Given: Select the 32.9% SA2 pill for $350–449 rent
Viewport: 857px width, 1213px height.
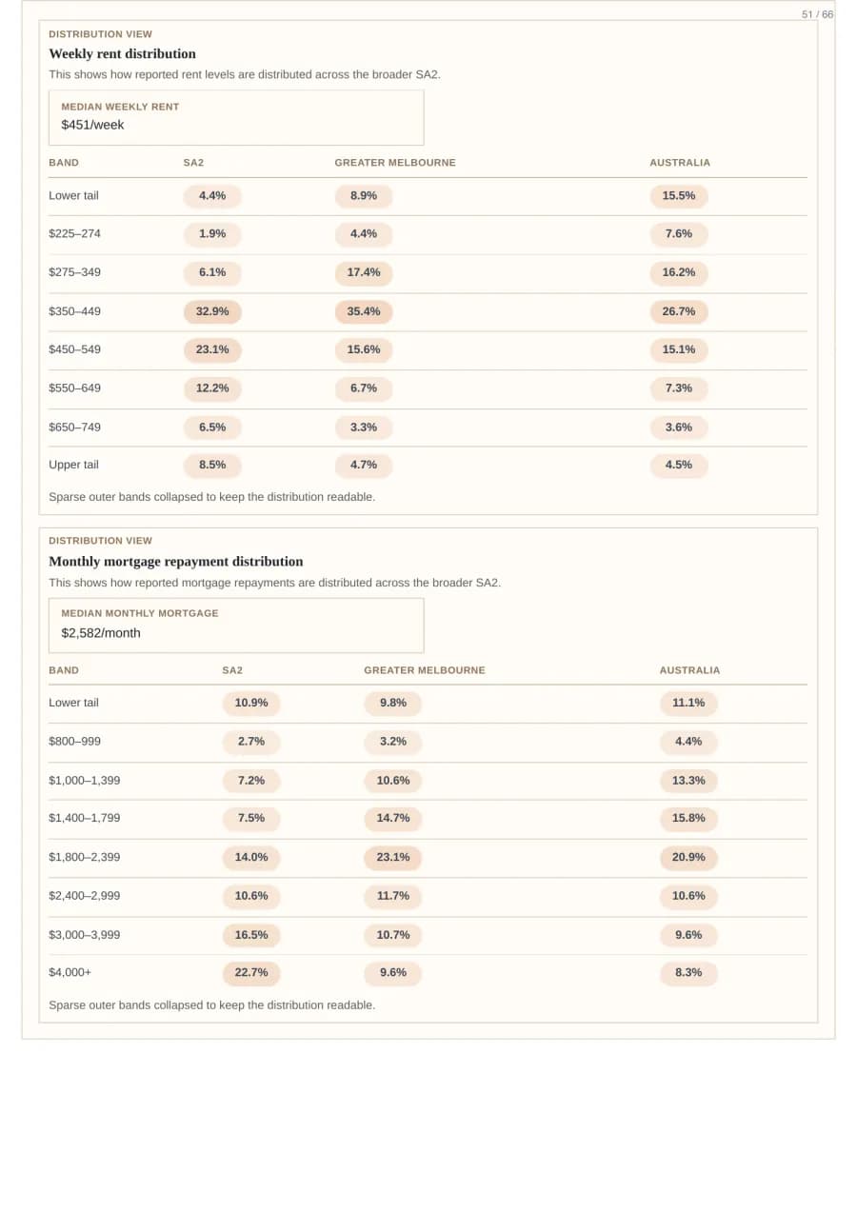Looking at the screenshot, I should point(212,311).
